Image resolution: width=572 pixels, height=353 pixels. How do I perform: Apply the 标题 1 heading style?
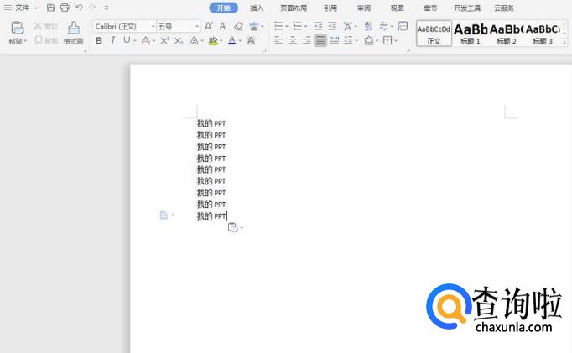[471, 34]
